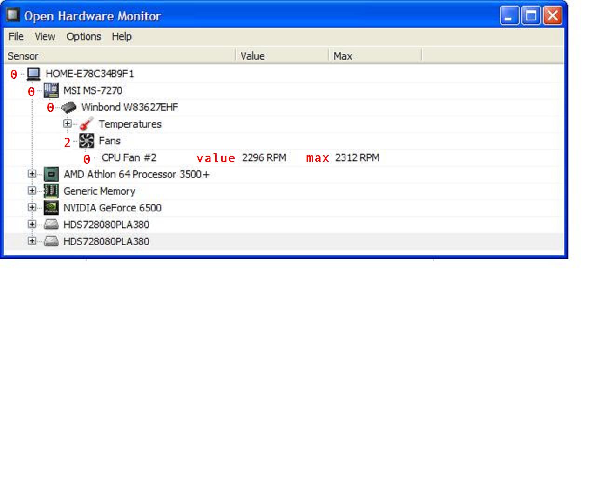This screenshot has height=477, width=596.
Task: Expand the Generic Memory node
Action: tap(32, 191)
